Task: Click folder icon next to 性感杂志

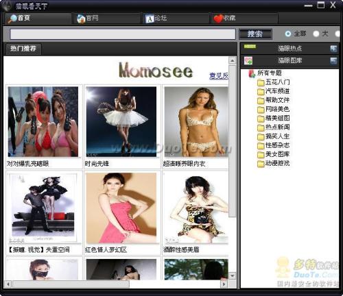Action: point(261,145)
